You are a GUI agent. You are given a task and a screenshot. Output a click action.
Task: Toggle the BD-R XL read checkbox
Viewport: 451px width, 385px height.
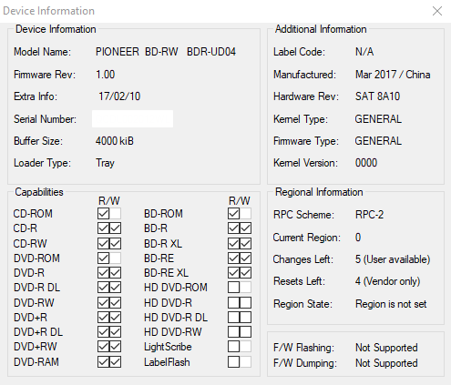tap(233, 243)
